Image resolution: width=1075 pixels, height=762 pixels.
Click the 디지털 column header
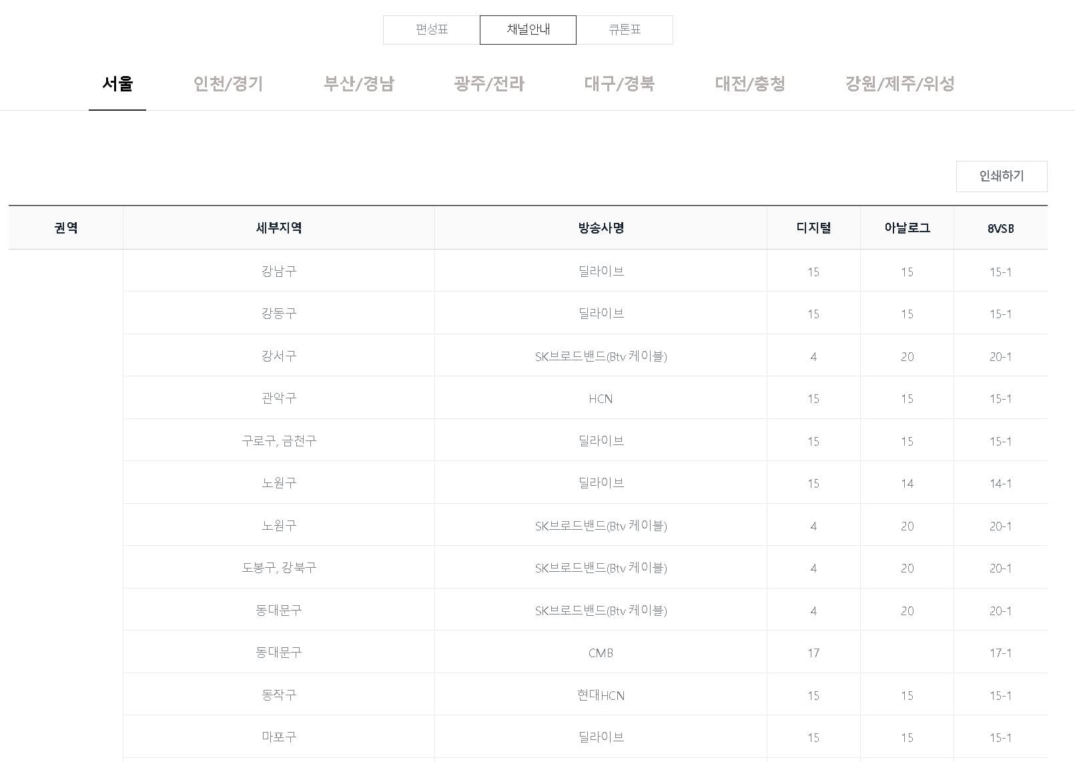[813, 228]
